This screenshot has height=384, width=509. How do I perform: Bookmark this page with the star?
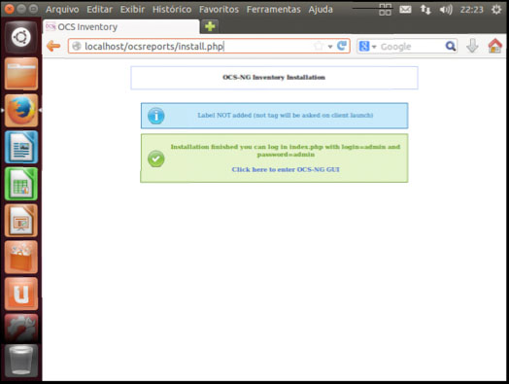tap(319, 46)
